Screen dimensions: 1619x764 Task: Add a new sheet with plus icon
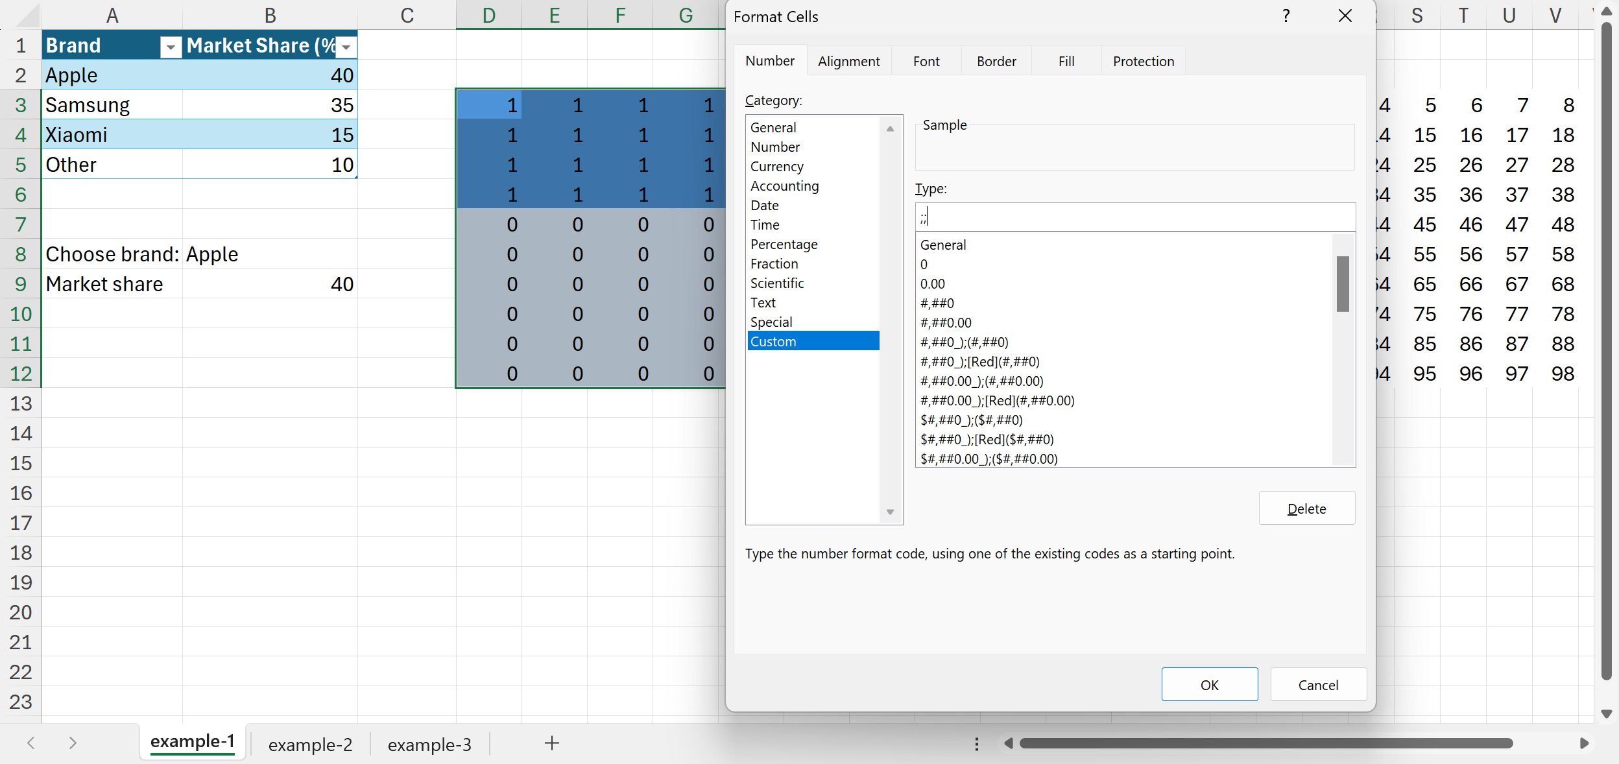[552, 743]
